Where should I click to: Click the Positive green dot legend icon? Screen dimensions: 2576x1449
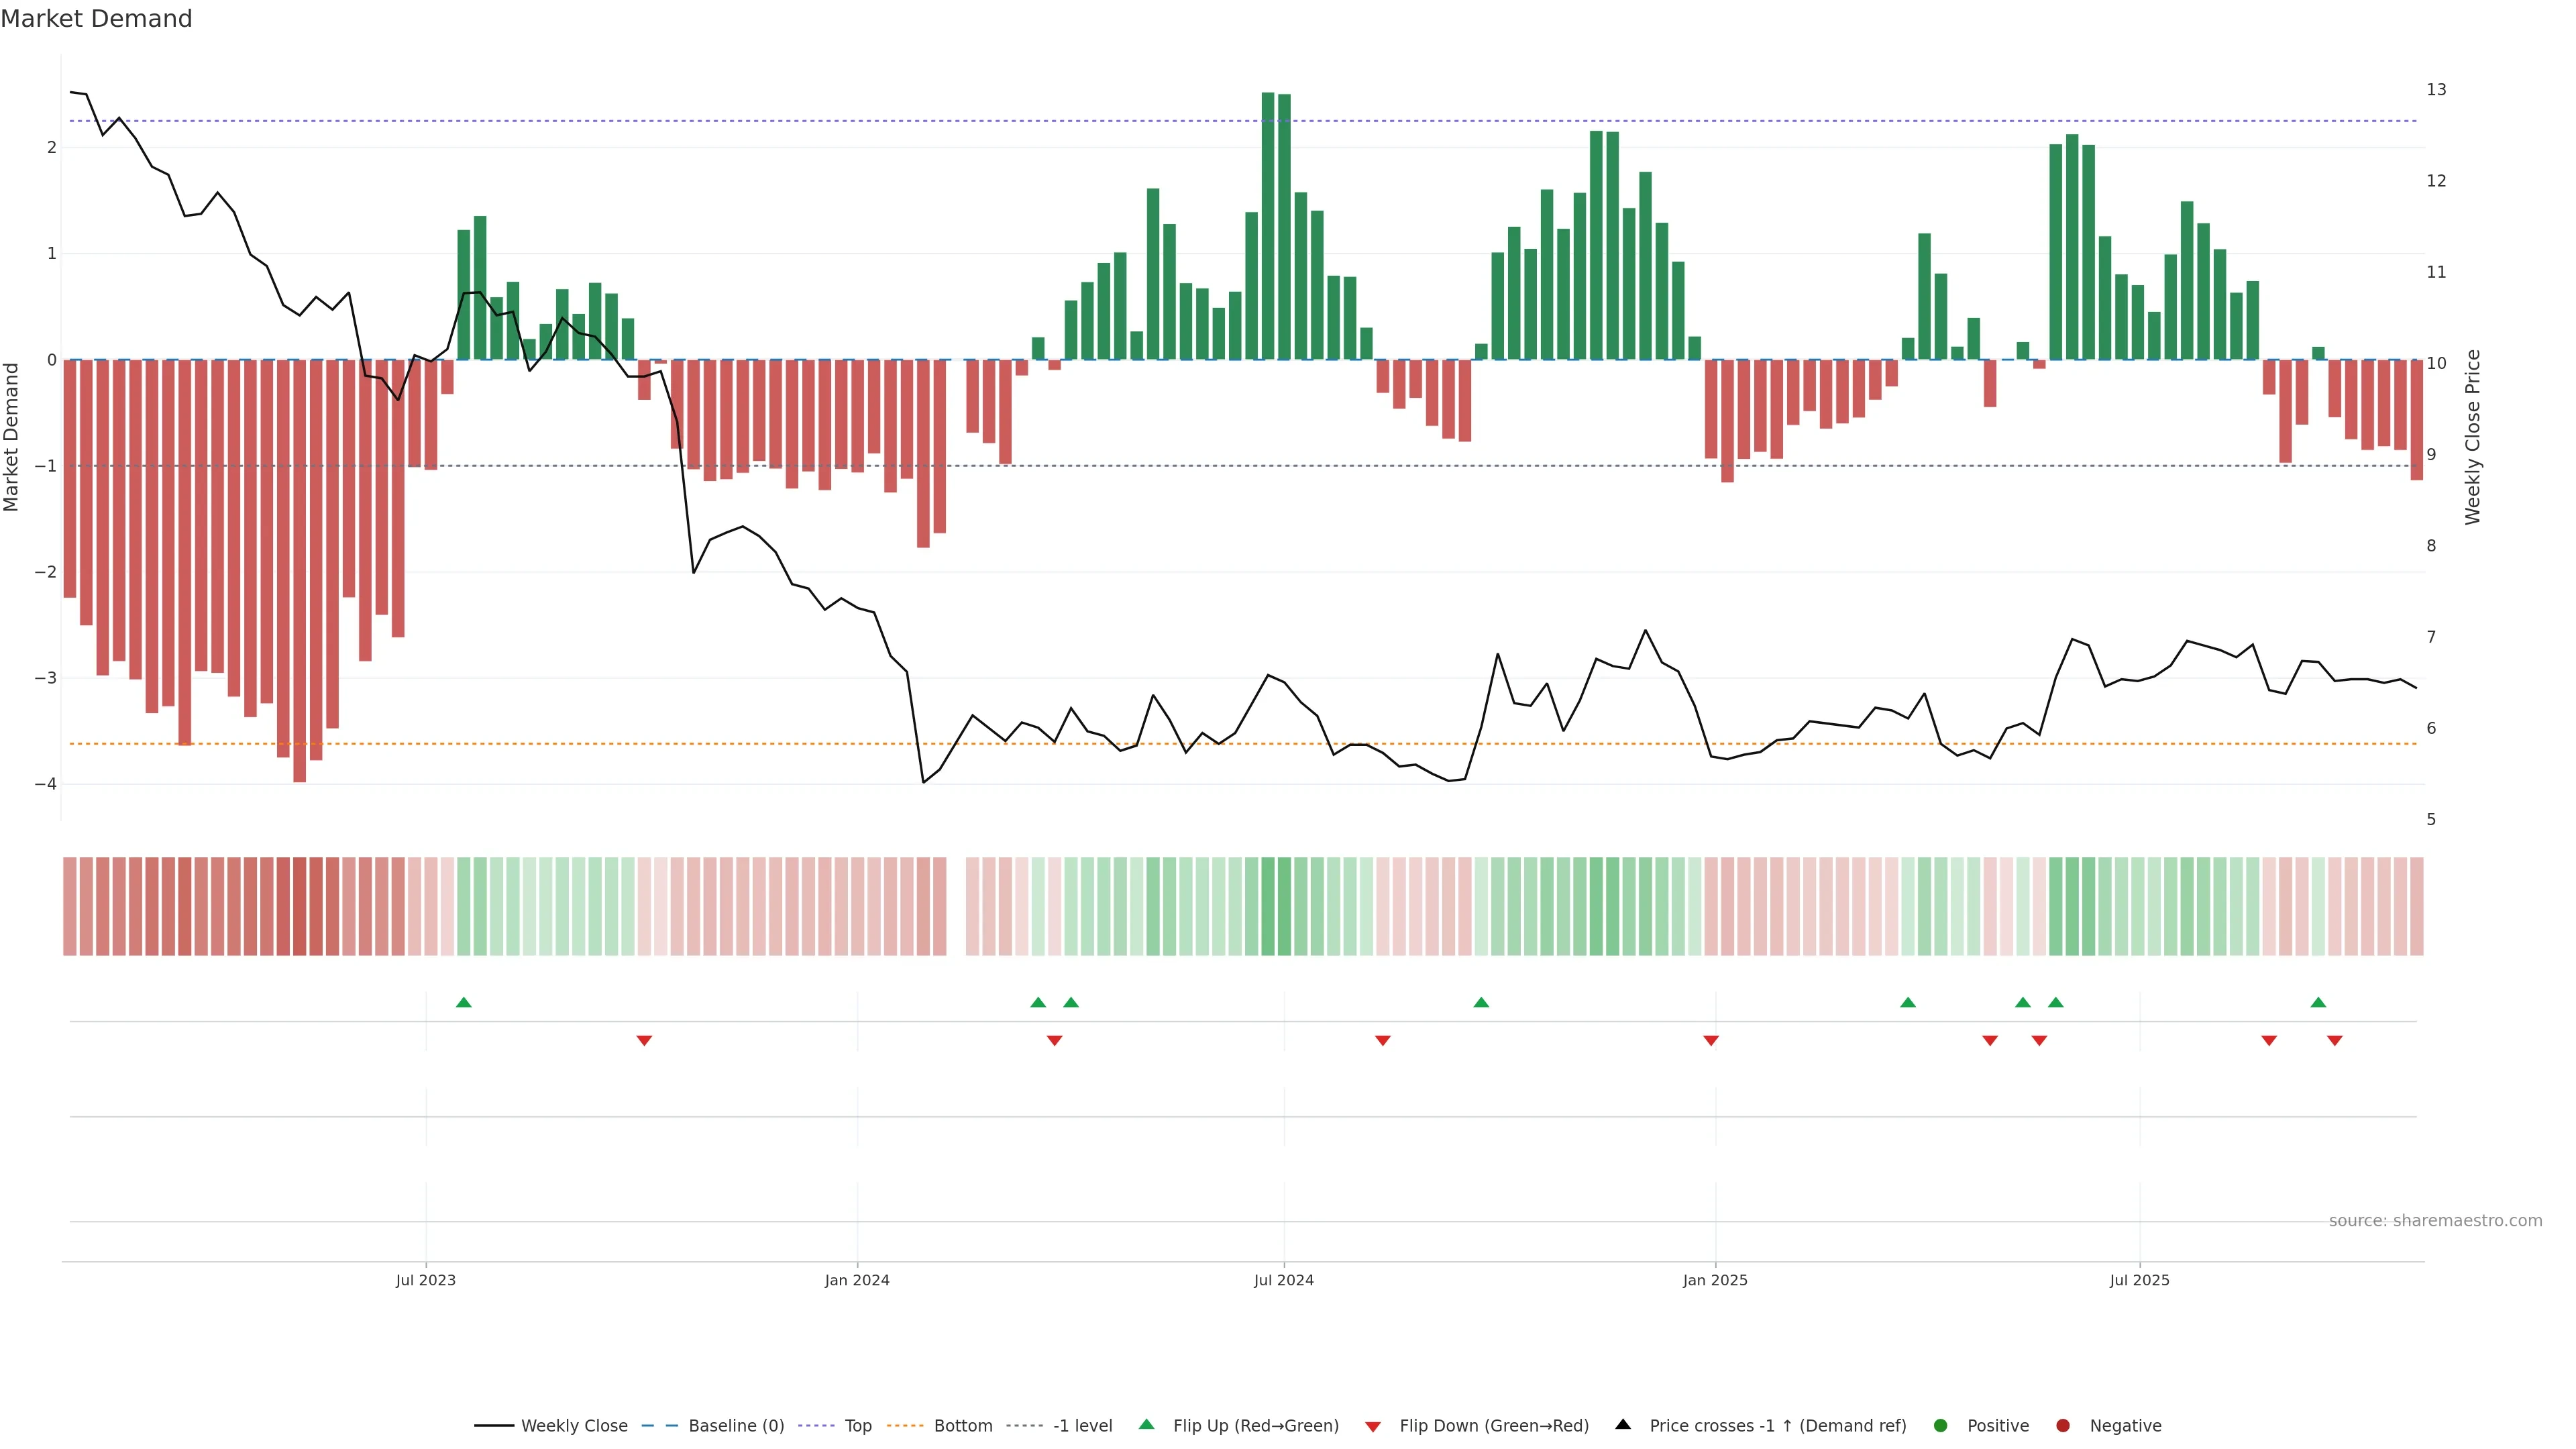[1941, 1425]
